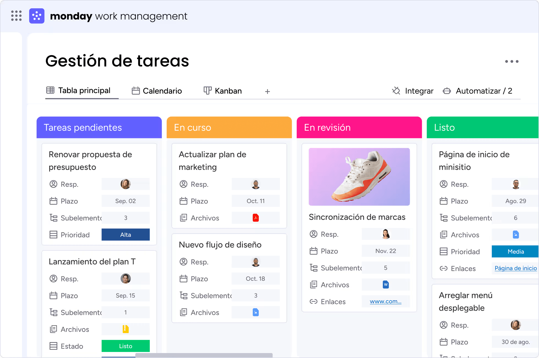Open the red PDF file attachment
539x358 pixels.
pos(256,218)
